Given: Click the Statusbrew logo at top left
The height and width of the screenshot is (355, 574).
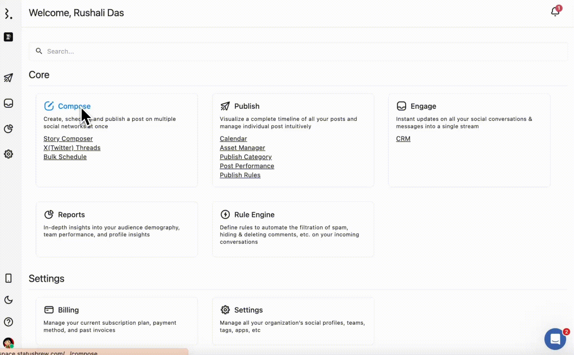Looking at the screenshot, I should point(8,14).
